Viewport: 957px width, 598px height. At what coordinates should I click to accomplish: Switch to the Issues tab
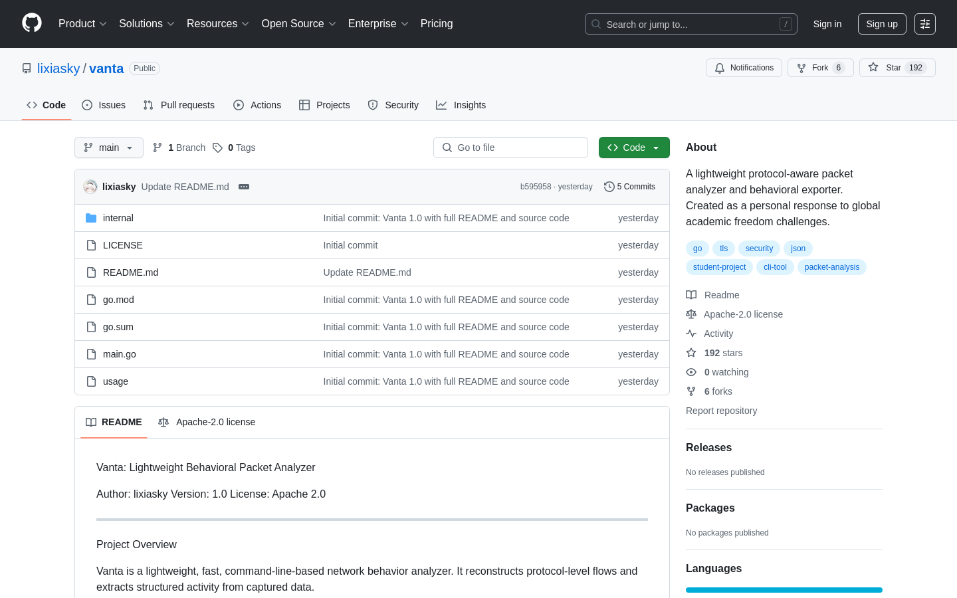(104, 105)
